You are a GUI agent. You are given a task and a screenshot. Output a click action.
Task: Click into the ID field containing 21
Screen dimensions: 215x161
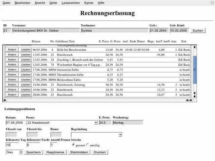coord(7,31)
